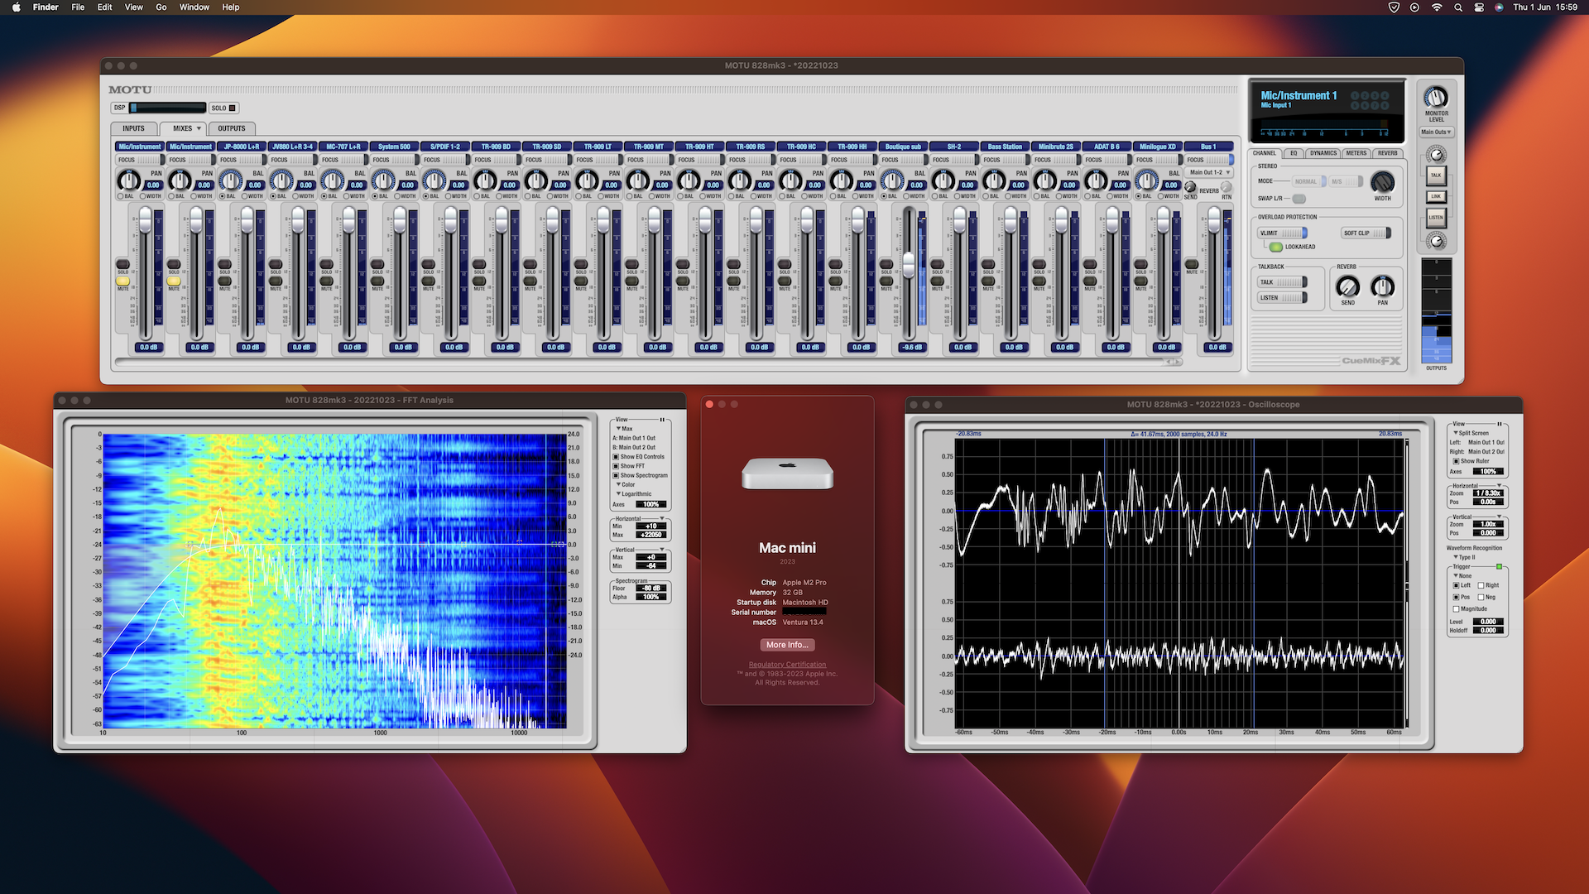Adjust the Reverb PAN knob in Channel tab

tap(1382, 286)
